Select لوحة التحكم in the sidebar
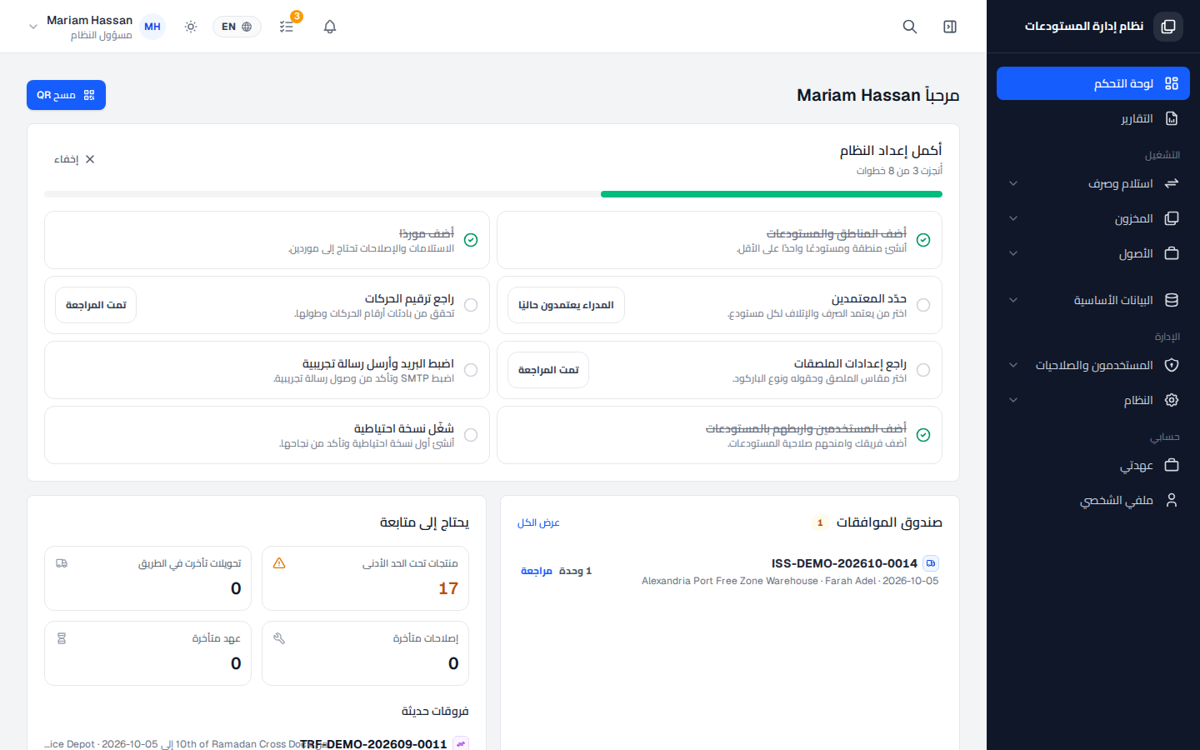Image resolution: width=1200 pixels, height=750 pixels. (1093, 83)
